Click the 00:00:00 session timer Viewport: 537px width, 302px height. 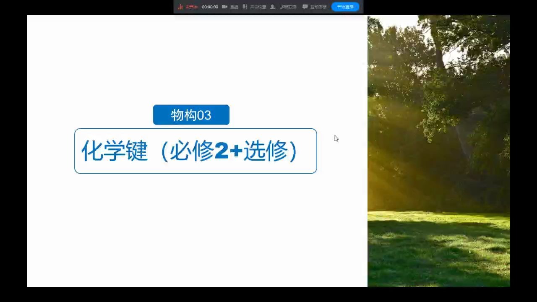(x=209, y=6)
